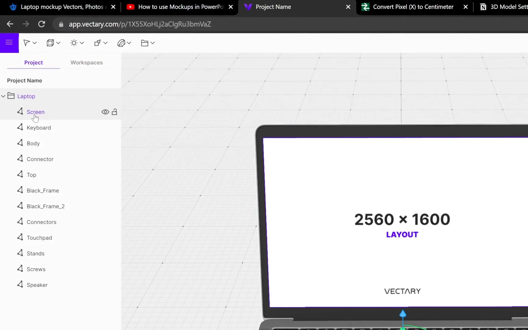Screen dimensions: 528x330
Task: Click the Laptop folder icon
Action: [11, 96]
